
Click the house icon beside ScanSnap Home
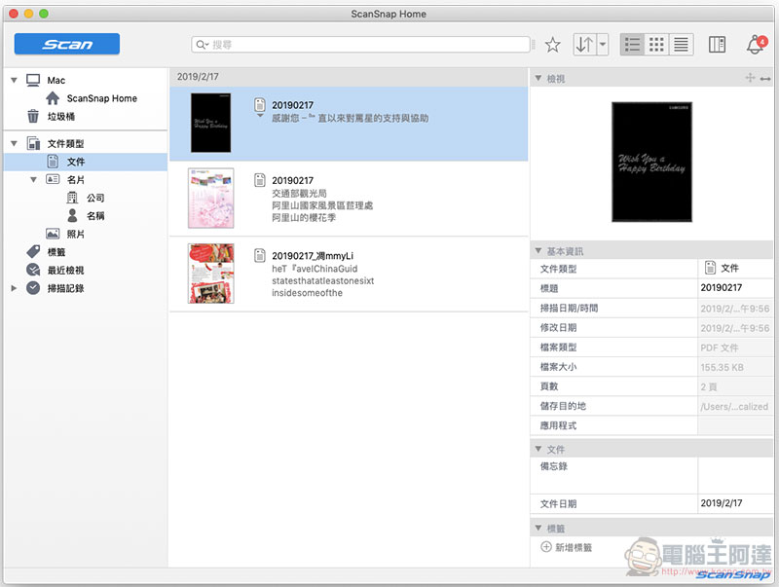53,98
